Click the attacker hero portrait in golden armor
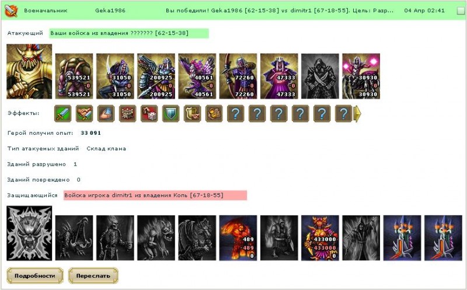Viewport: 467px width, 290px height. pyautogui.click(x=29, y=71)
